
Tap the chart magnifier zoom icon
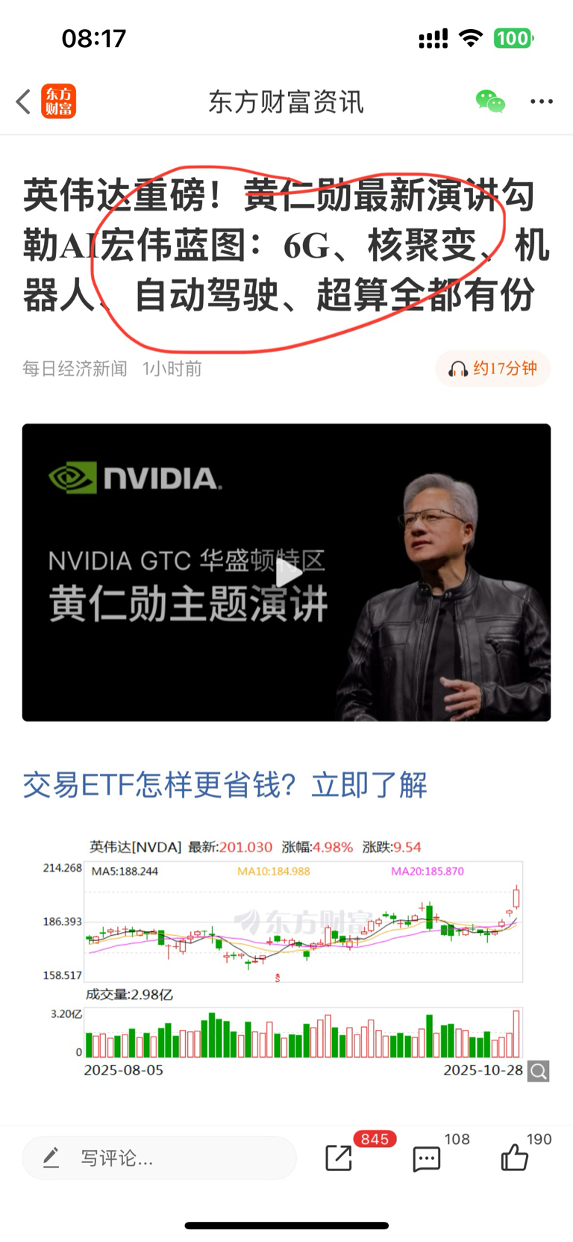pos(539,1072)
